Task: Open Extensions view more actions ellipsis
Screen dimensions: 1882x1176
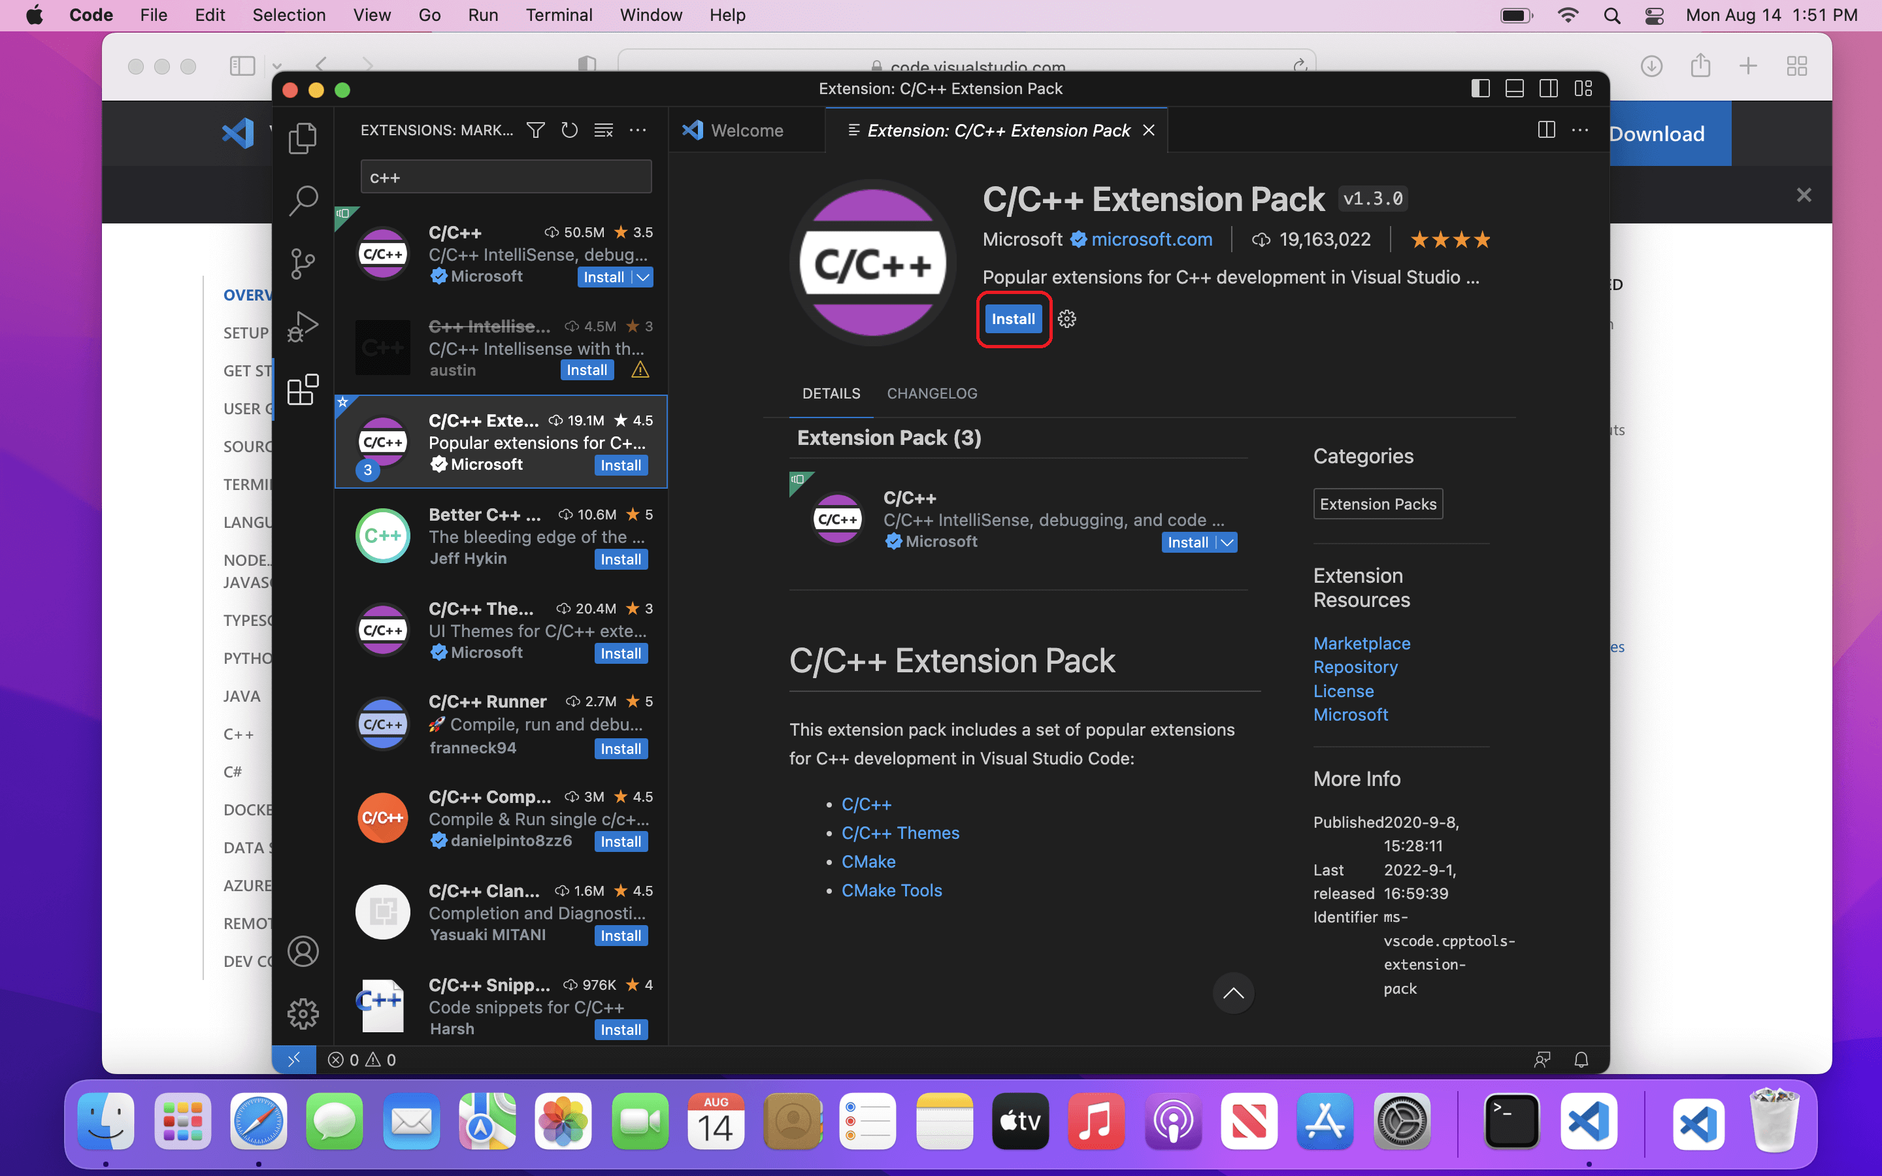Action: tap(638, 130)
